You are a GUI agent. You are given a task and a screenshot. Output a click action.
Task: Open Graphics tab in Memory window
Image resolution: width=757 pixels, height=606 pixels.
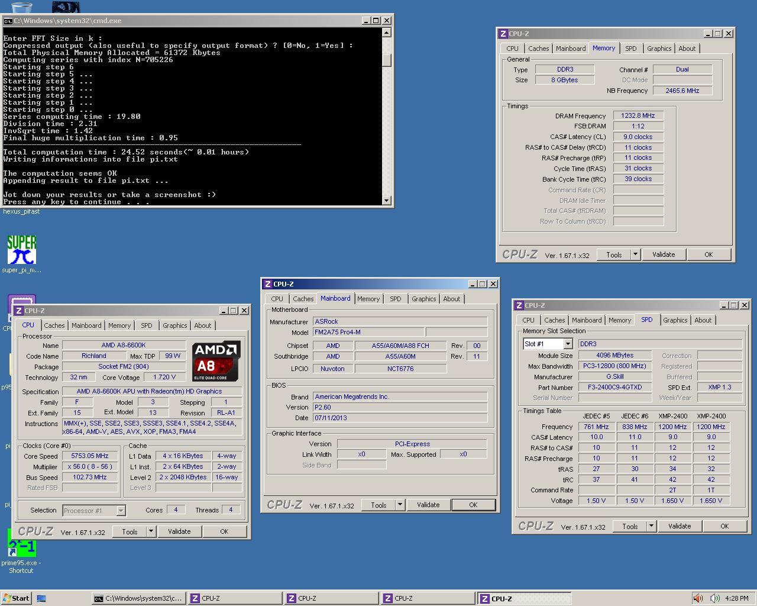[x=659, y=49]
